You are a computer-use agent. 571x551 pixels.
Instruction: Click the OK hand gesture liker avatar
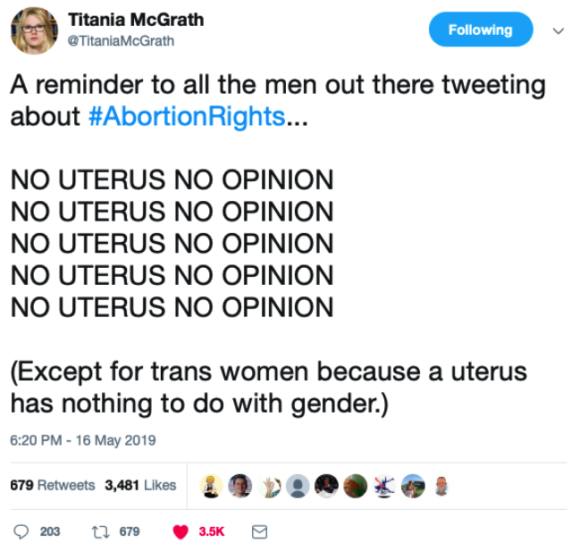[x=270, y=486]
